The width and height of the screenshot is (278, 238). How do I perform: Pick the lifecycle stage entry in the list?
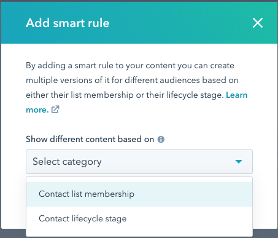139,218
